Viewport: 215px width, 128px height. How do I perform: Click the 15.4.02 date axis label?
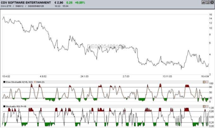(x=6, y=76)
